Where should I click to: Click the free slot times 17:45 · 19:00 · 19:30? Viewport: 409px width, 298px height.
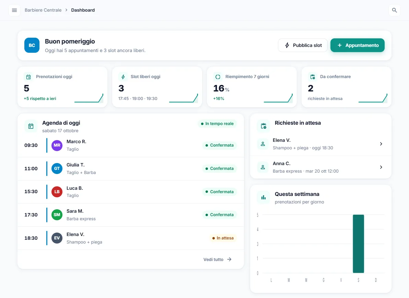coord(138,99)
